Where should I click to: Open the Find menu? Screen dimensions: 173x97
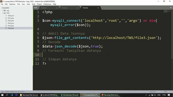click(x=18, y=4)
